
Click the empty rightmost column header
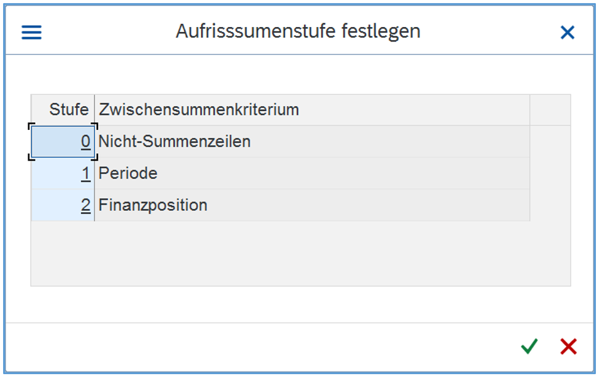point(549,110)
